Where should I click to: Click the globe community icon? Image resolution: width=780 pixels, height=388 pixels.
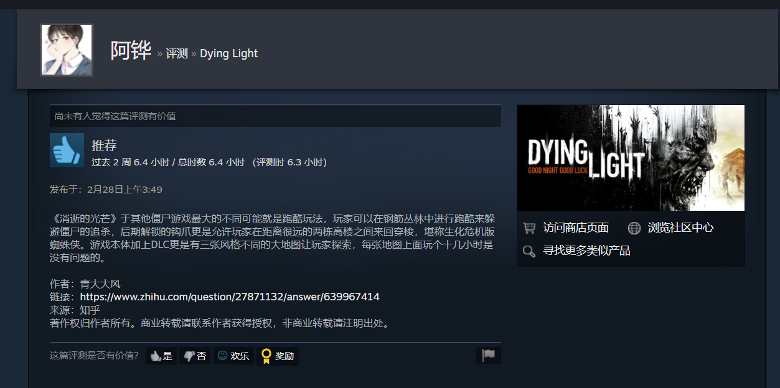(x=634, y=228)
